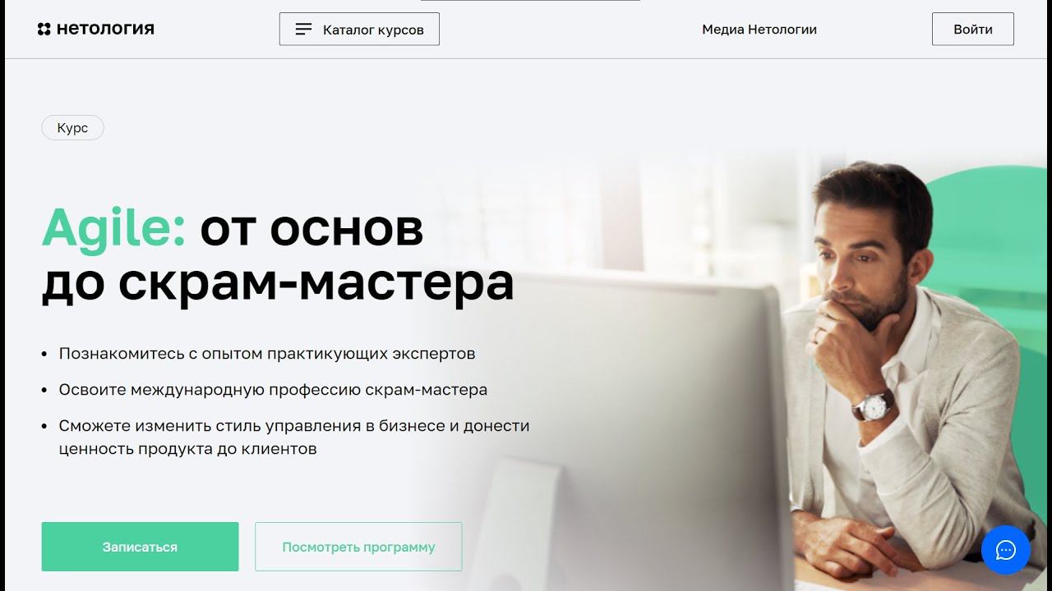Screen dimensions: 1052x591
Task: Select the Курс tag pill
Action: click(x=72, y=128)
